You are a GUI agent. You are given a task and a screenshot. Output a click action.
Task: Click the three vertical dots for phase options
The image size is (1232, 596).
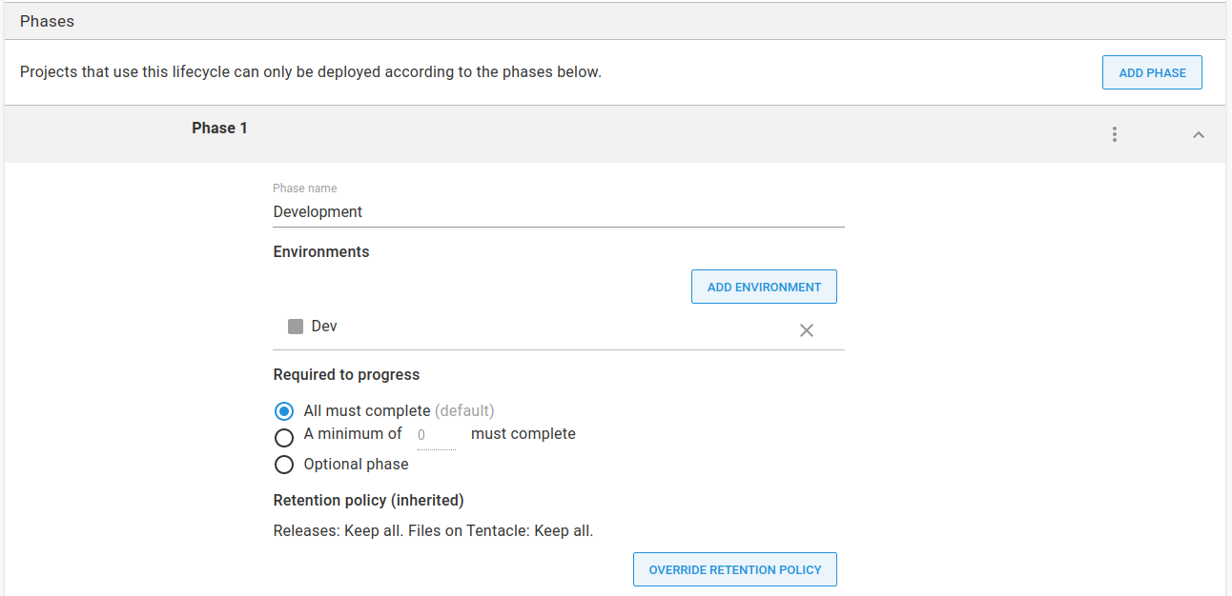click(1114, 134)
